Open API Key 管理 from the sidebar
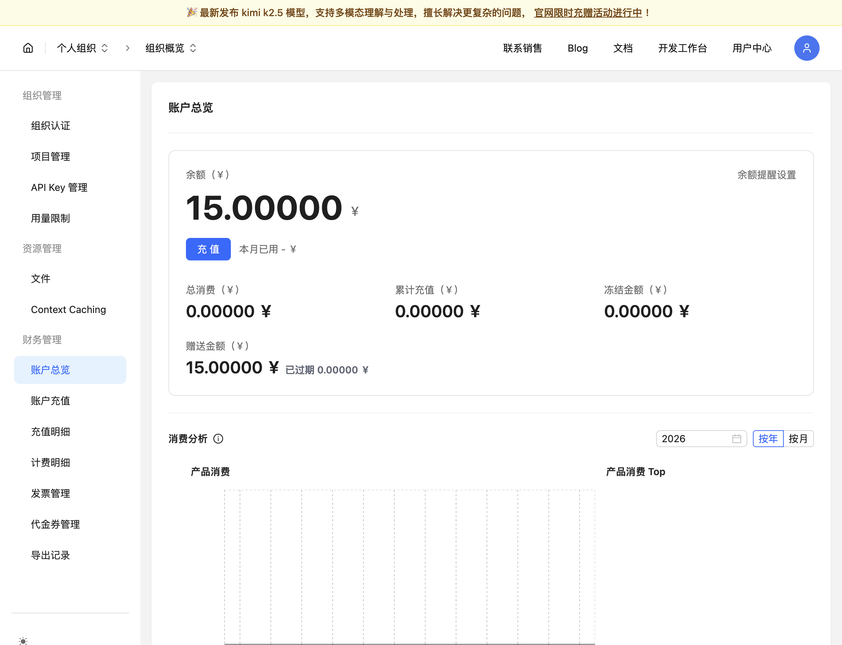The image size is (842, 645). coord(59,187)
